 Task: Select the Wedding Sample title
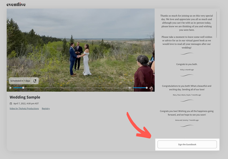coord(25,97)
